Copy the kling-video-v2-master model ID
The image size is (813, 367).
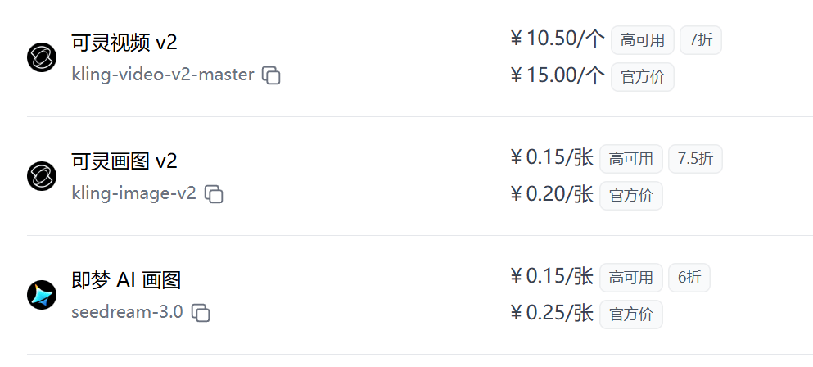point(271,76)
